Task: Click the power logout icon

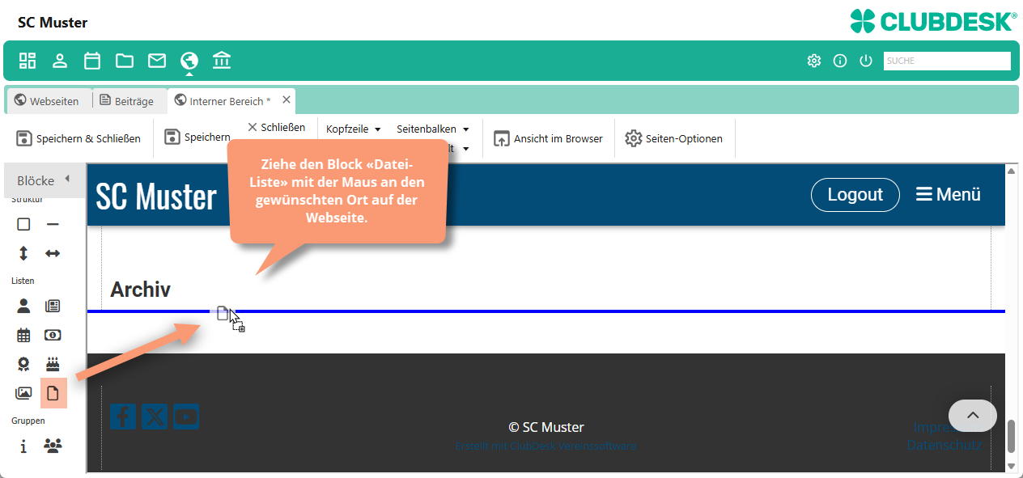Action: click(866, 61)
